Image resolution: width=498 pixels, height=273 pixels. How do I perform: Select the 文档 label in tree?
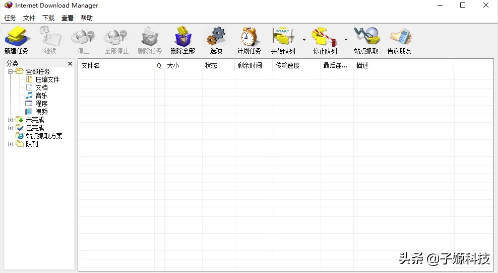(x=42, y=87)
